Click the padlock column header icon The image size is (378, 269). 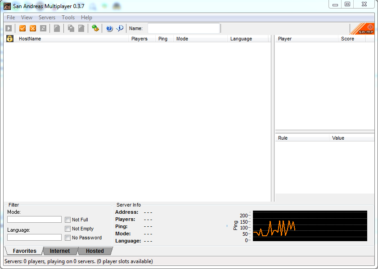pyautogui.click(x=9, y=39)
